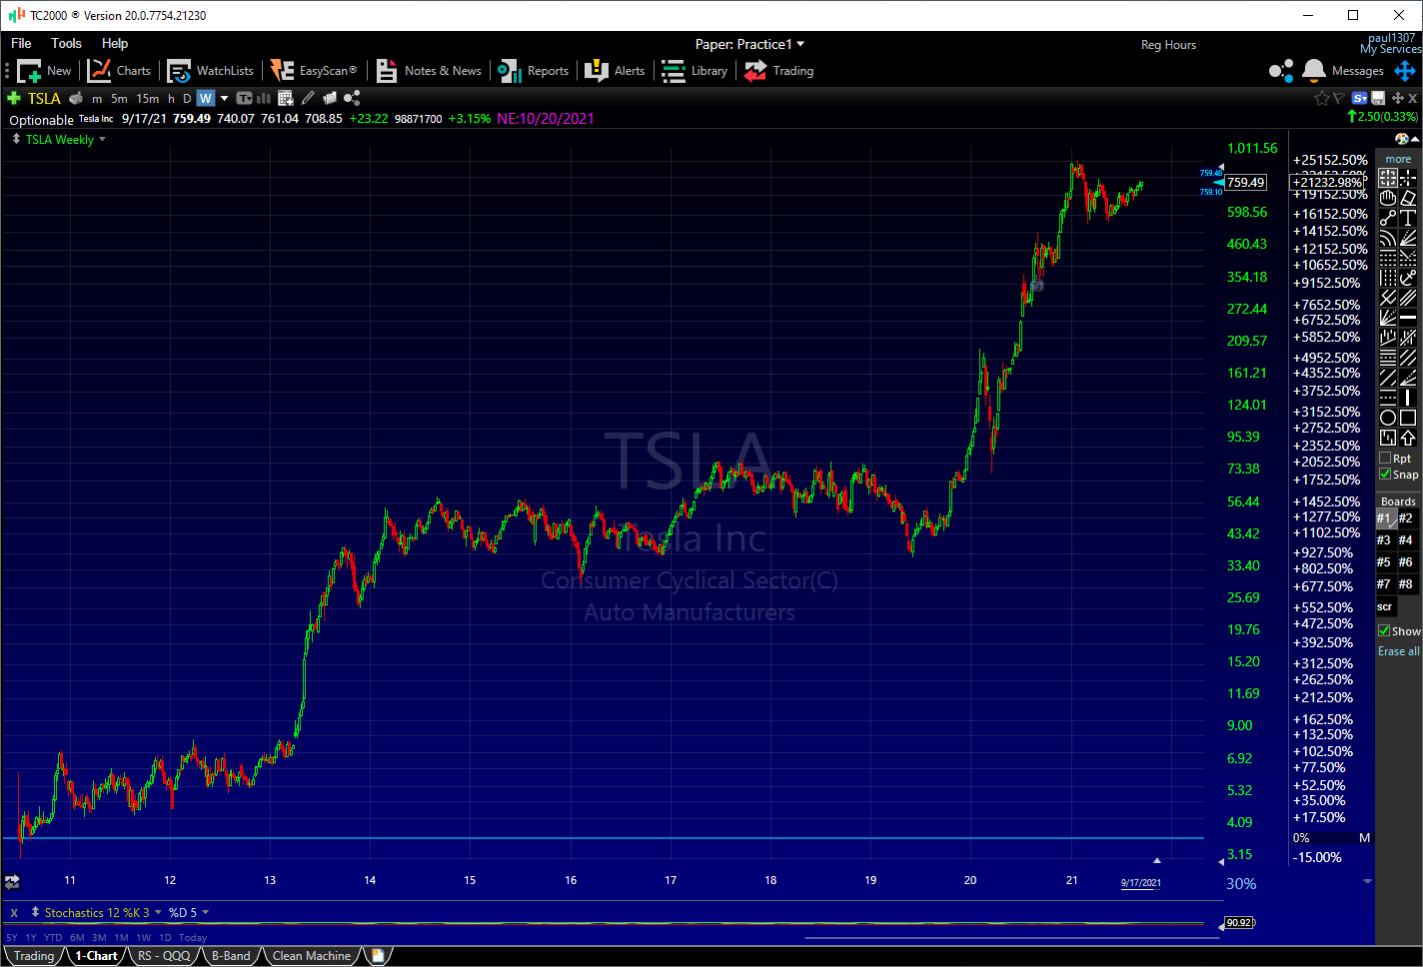Open the Messages bell icon

pos(1314,71)
